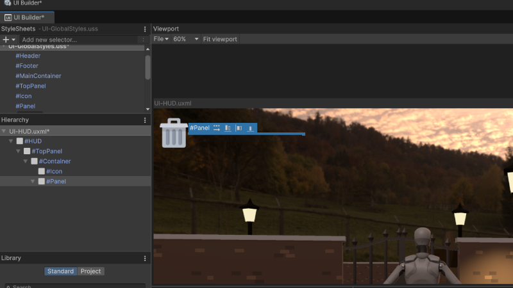Collapse the #HUD tree node
The image size is (513, 288).
[x=11, y=141]
